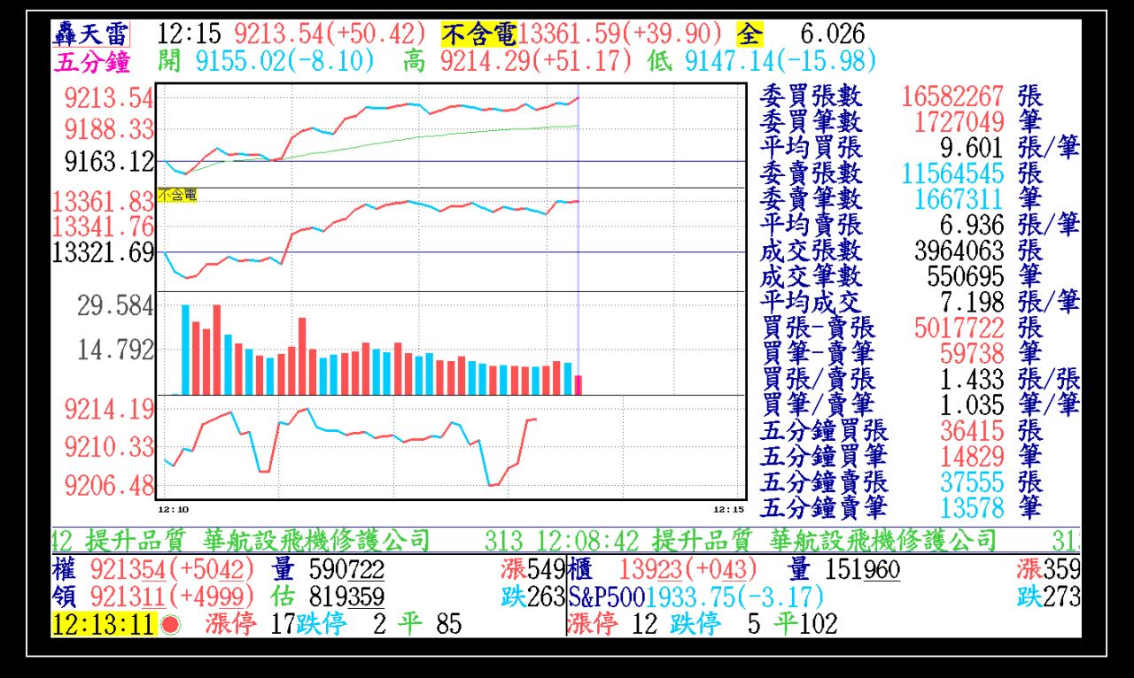The width and height of the screenshot is (1134, 678).
Task: Toggle the yellow 全 label at top
Action: [x=749, y=35]
